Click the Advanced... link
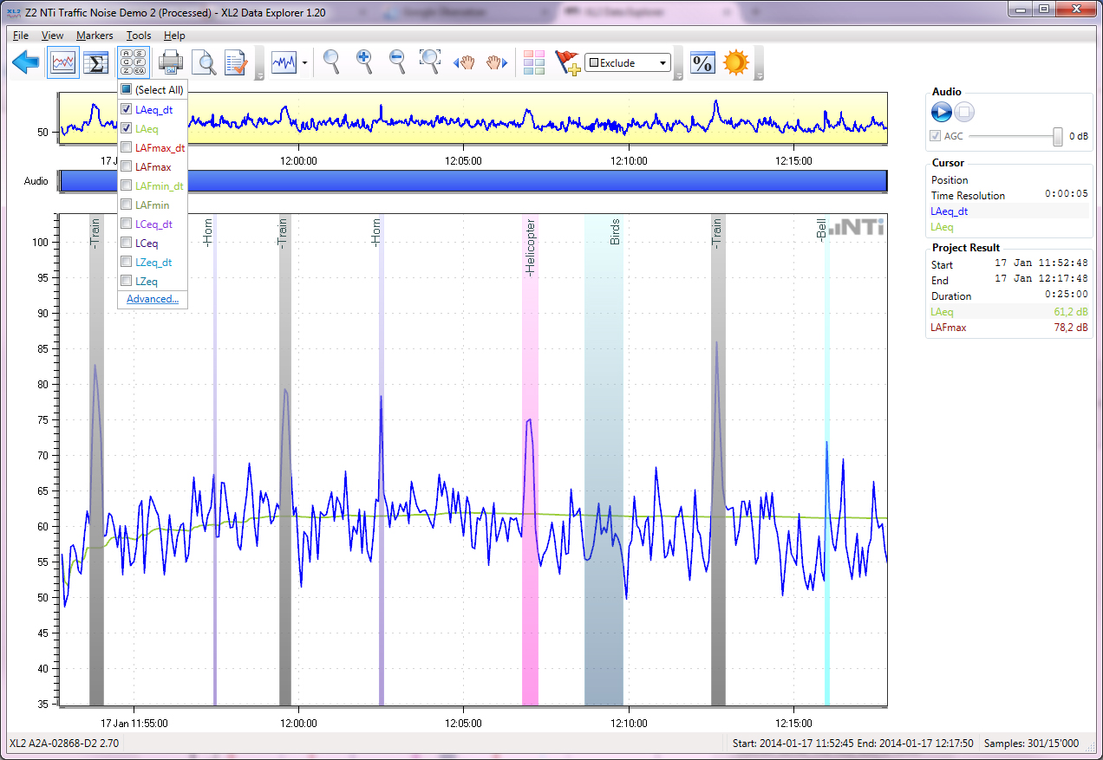 pos(153,299)
